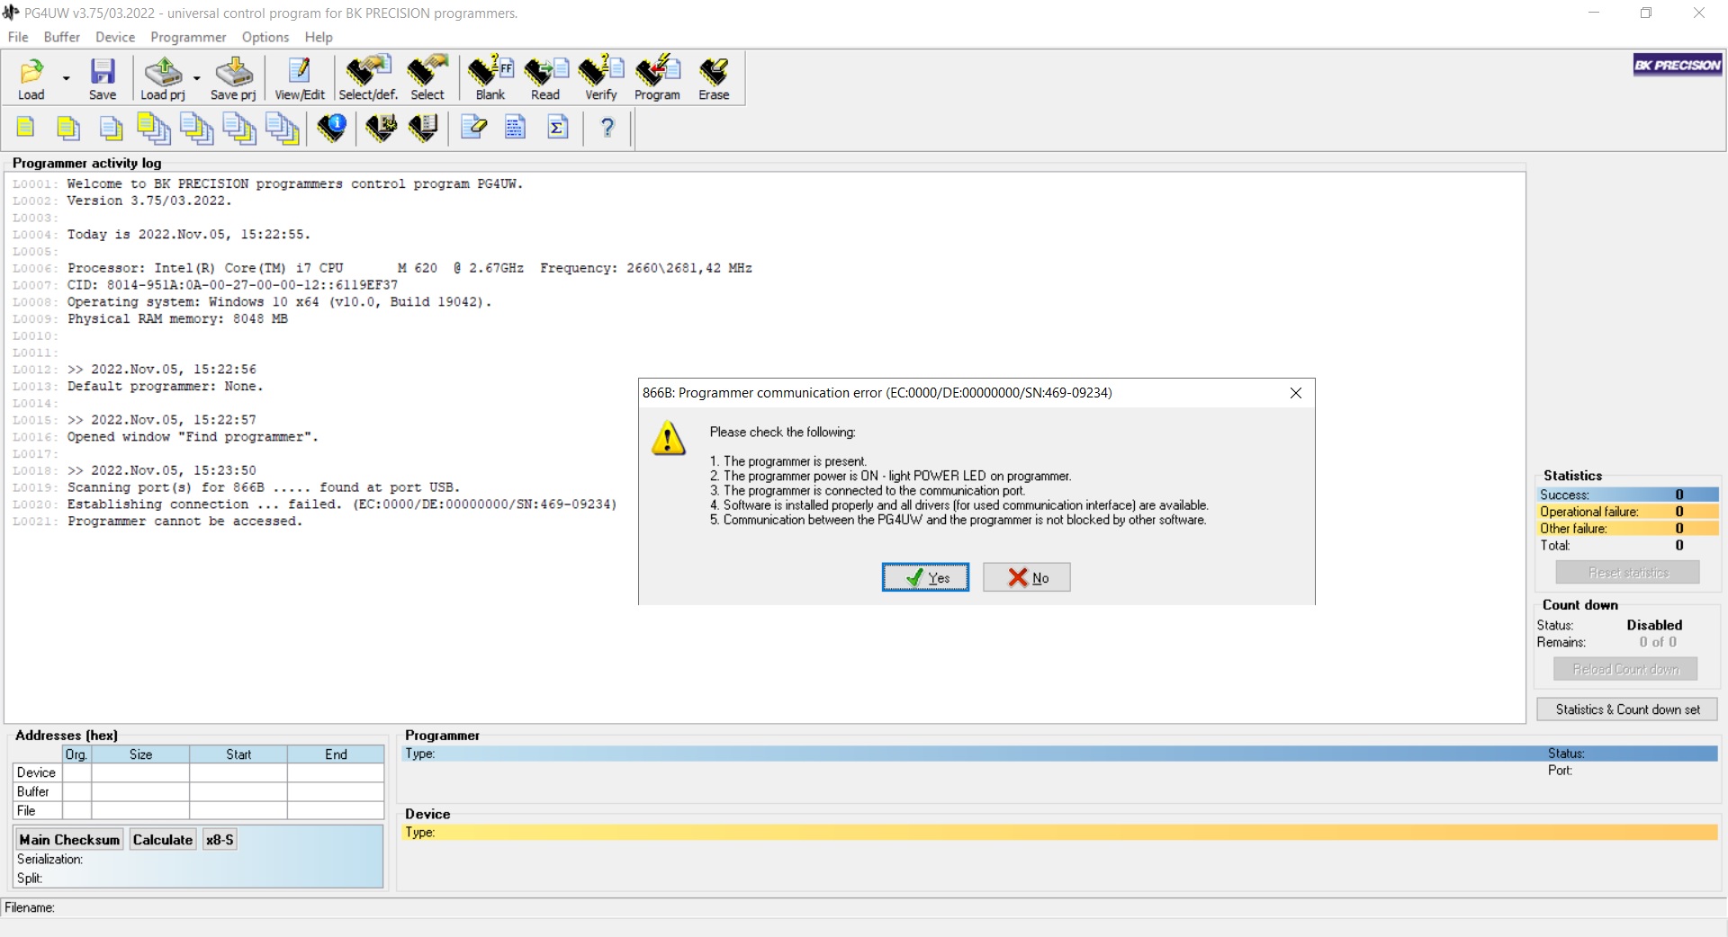The height and width of the screenshot is (937, 1728).
Task: Click the 'Success:' statistics row
Action: click(1628, 495)
